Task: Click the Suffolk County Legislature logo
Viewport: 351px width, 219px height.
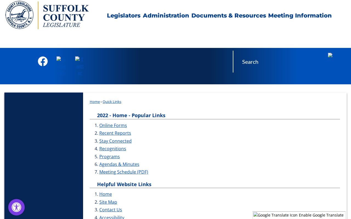Action: click(47, 15)
